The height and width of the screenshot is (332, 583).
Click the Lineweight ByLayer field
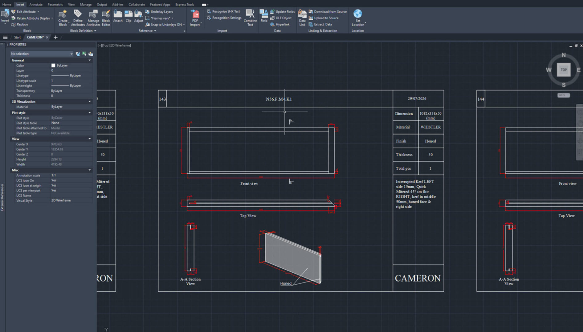point(71,86)
